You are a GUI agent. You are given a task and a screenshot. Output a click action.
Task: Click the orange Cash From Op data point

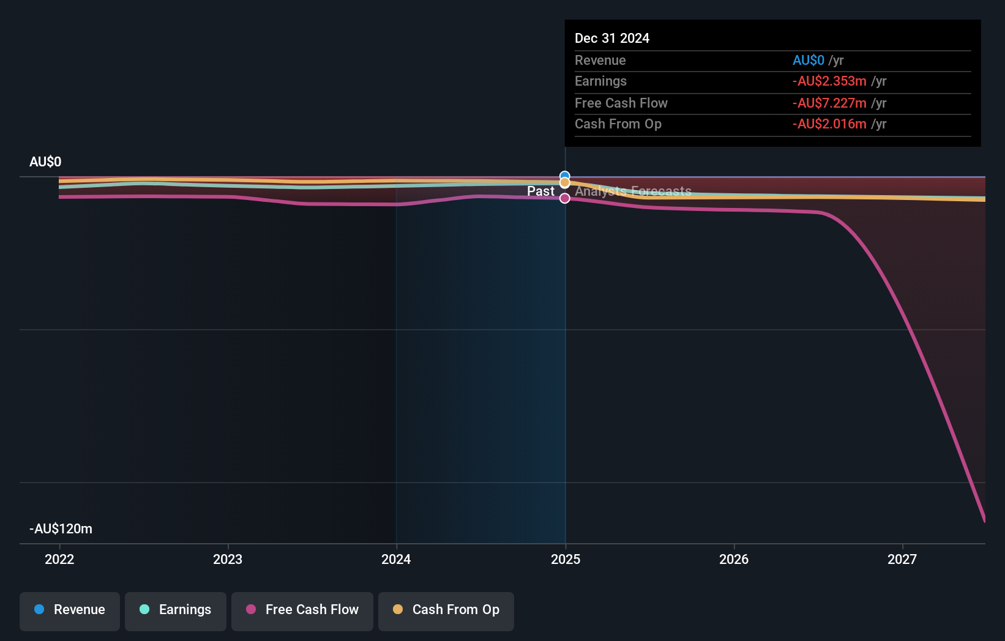(x=565, y=183)
